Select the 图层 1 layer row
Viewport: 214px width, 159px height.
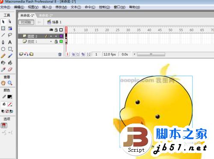[x=41, y=41]
